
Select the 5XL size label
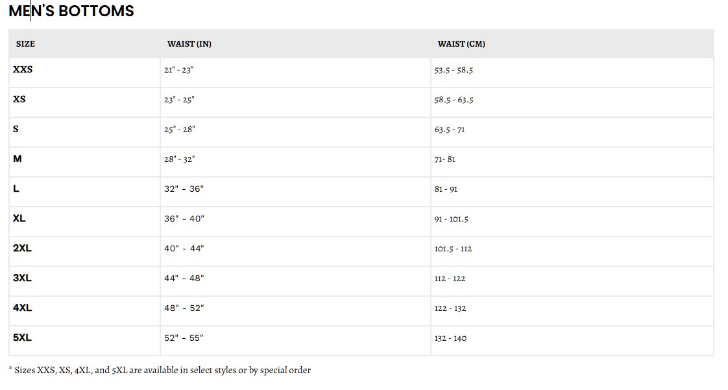click(22, 338)
